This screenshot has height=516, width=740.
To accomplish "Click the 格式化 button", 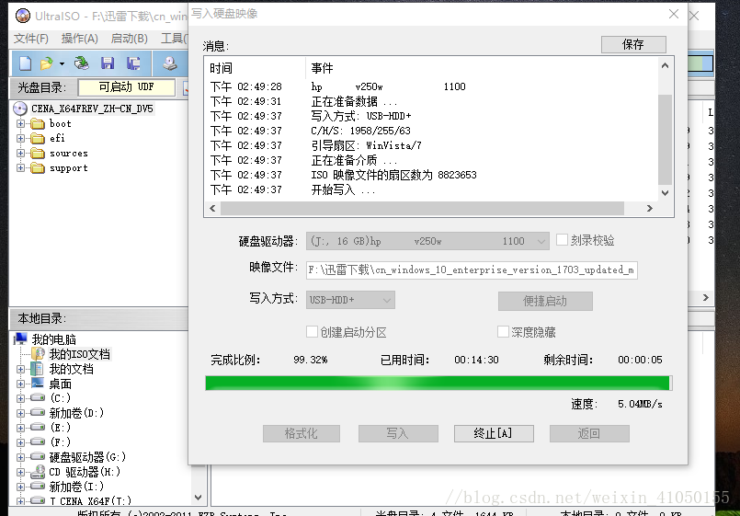I will click(302, 433).
